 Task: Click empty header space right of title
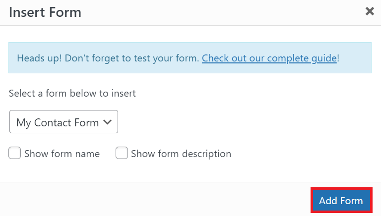pyautogui.click(x=223, y=12)
